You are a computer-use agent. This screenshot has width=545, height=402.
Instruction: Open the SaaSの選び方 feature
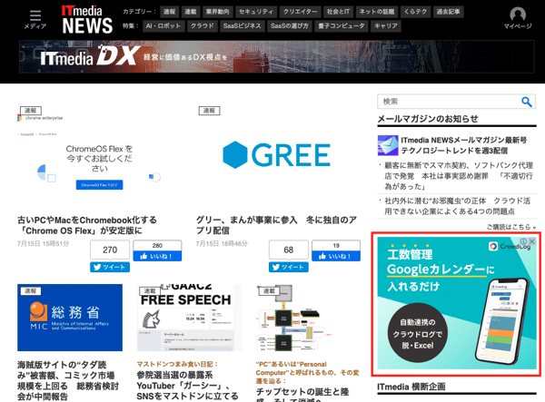[x=289, y=26]
